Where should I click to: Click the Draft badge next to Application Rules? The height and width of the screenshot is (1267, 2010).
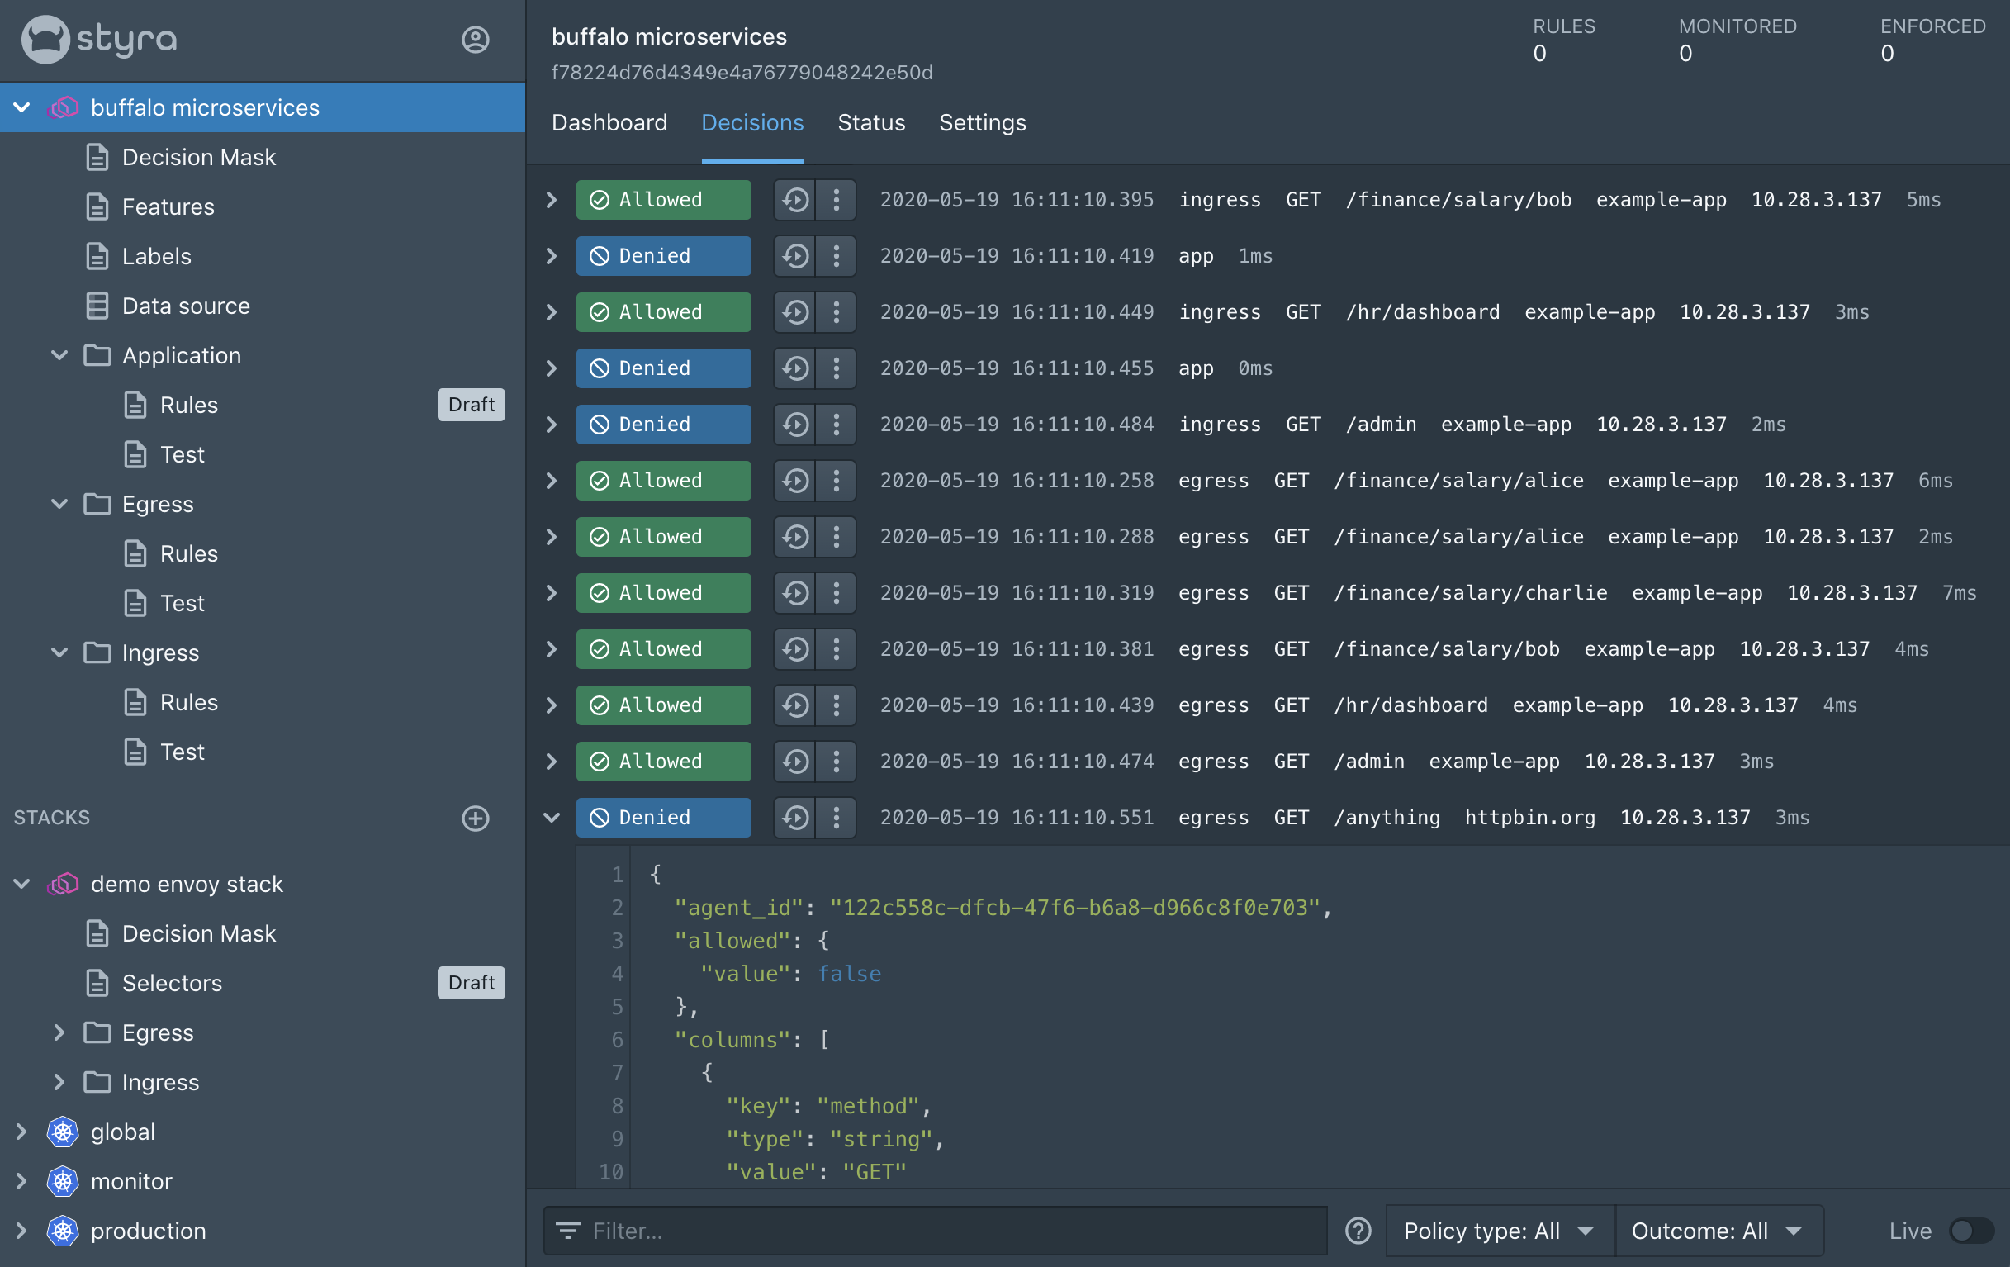pyautogui.click(x=471, y=405)
